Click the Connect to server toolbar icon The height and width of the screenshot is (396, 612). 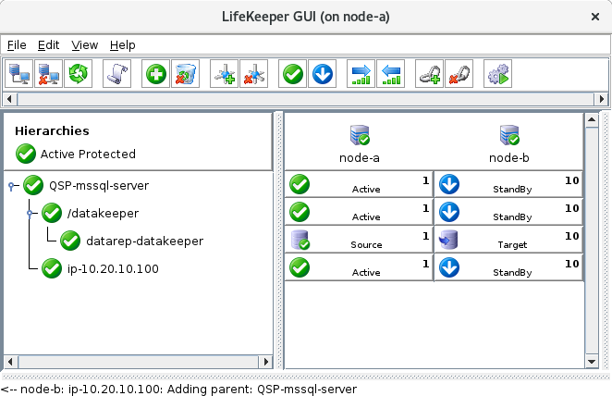tap(18, 75)
